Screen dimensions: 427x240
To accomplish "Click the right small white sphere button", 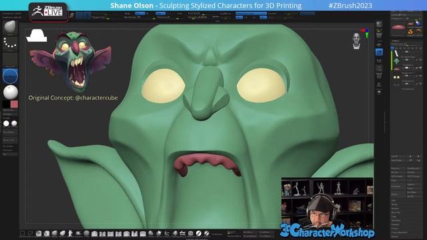I will click(14, 123).
